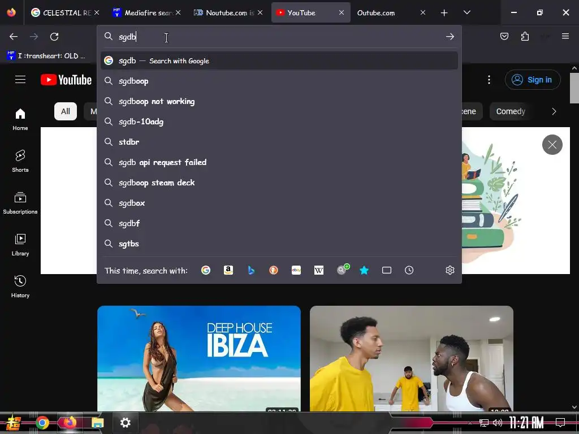Click the YouTube Sign in button
Screen dimensions: 579x434
pos(533,80)
